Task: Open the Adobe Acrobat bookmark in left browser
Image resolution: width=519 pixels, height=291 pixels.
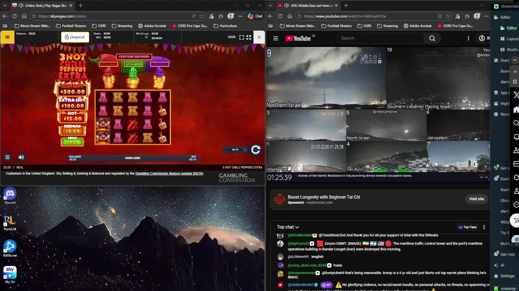Action: 152,26
